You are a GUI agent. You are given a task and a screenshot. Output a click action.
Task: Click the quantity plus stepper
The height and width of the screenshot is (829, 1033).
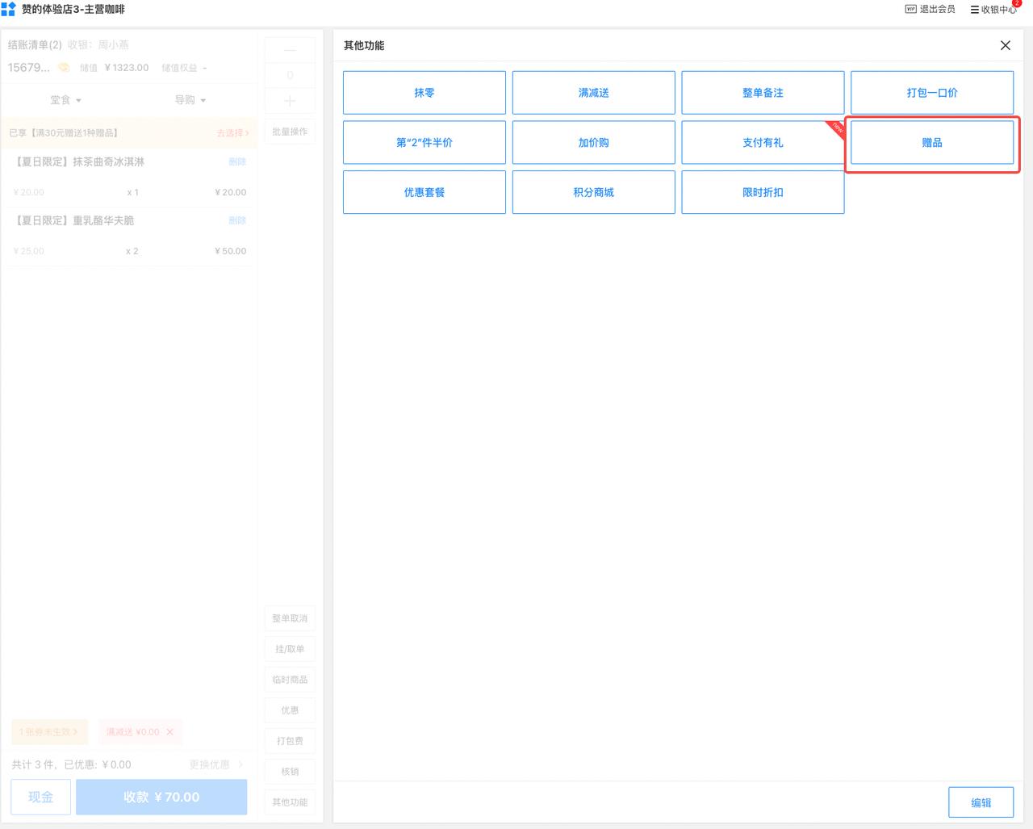(x=290, y=101)
